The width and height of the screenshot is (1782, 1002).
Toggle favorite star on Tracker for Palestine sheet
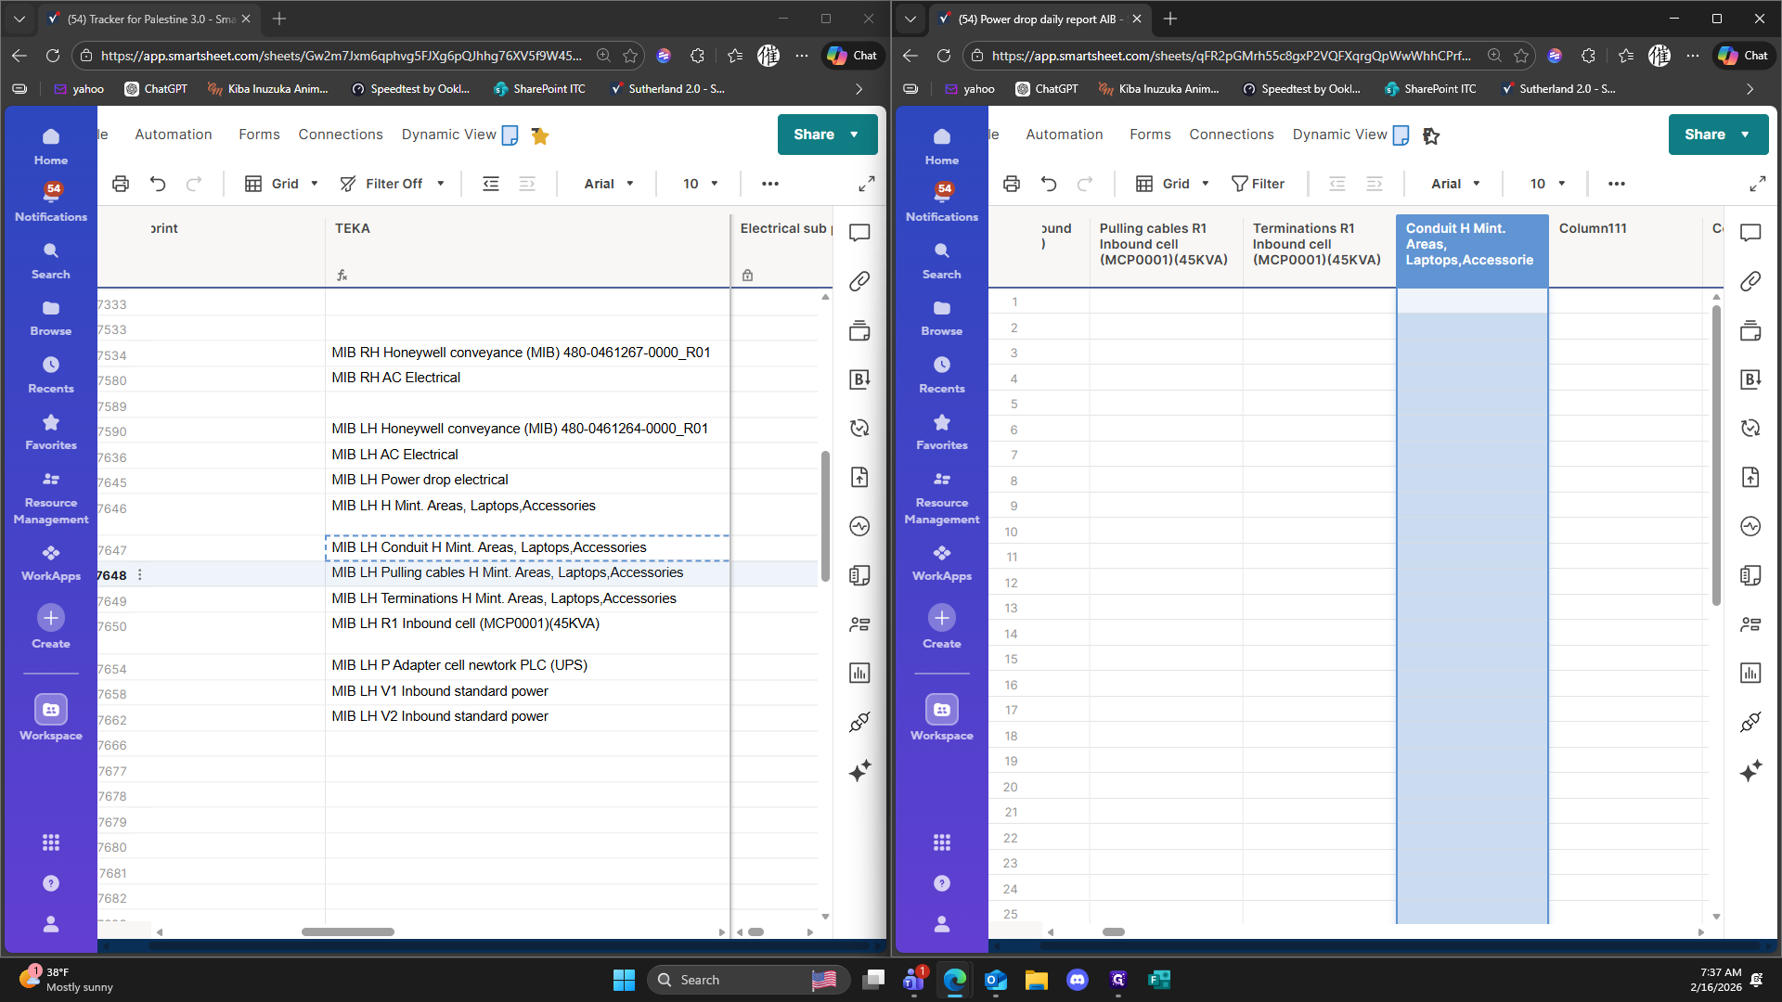(539, 136)
